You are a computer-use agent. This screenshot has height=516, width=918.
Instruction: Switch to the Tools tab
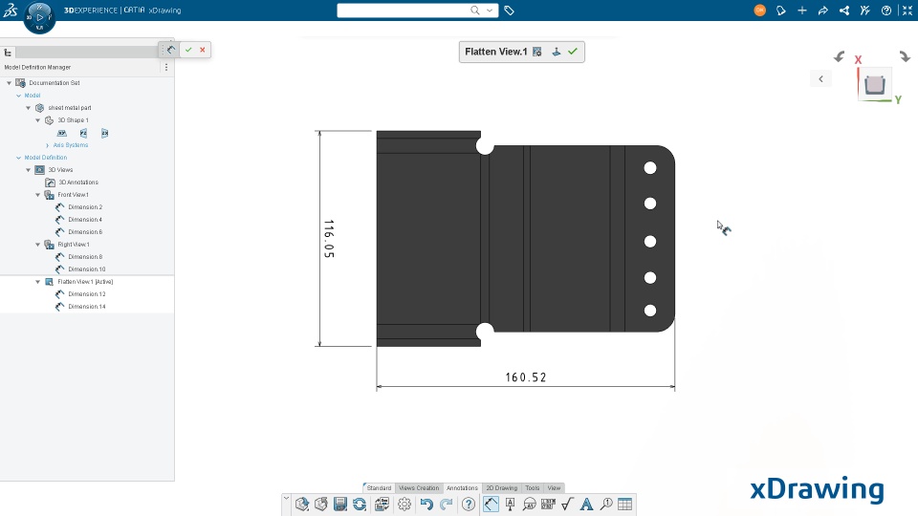tap(533, 488)
